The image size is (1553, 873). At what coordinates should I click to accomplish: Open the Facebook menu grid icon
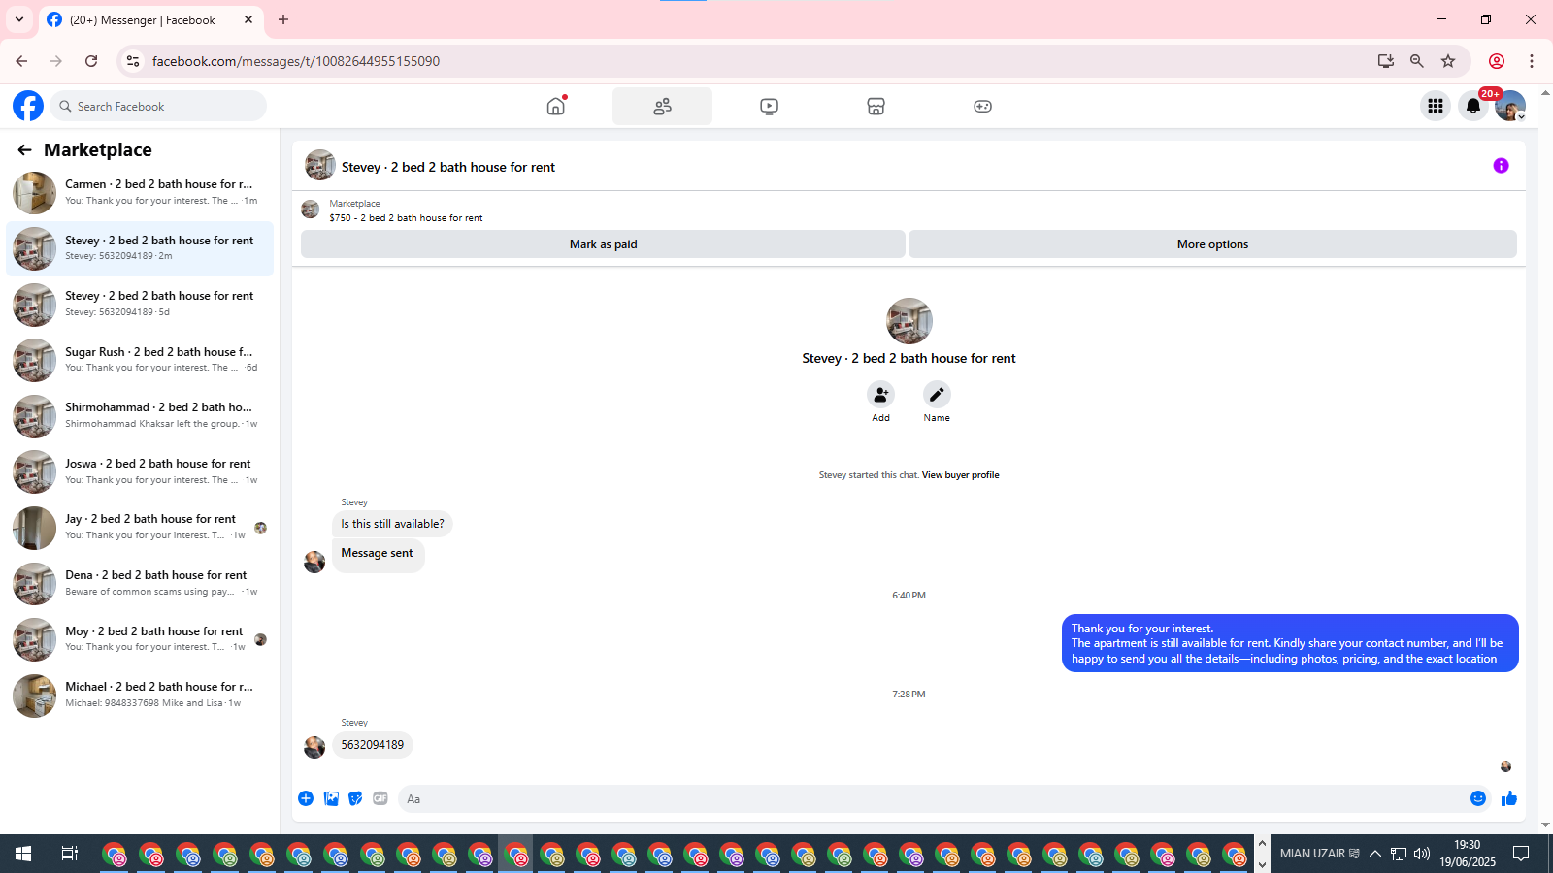pos(1436,106)
